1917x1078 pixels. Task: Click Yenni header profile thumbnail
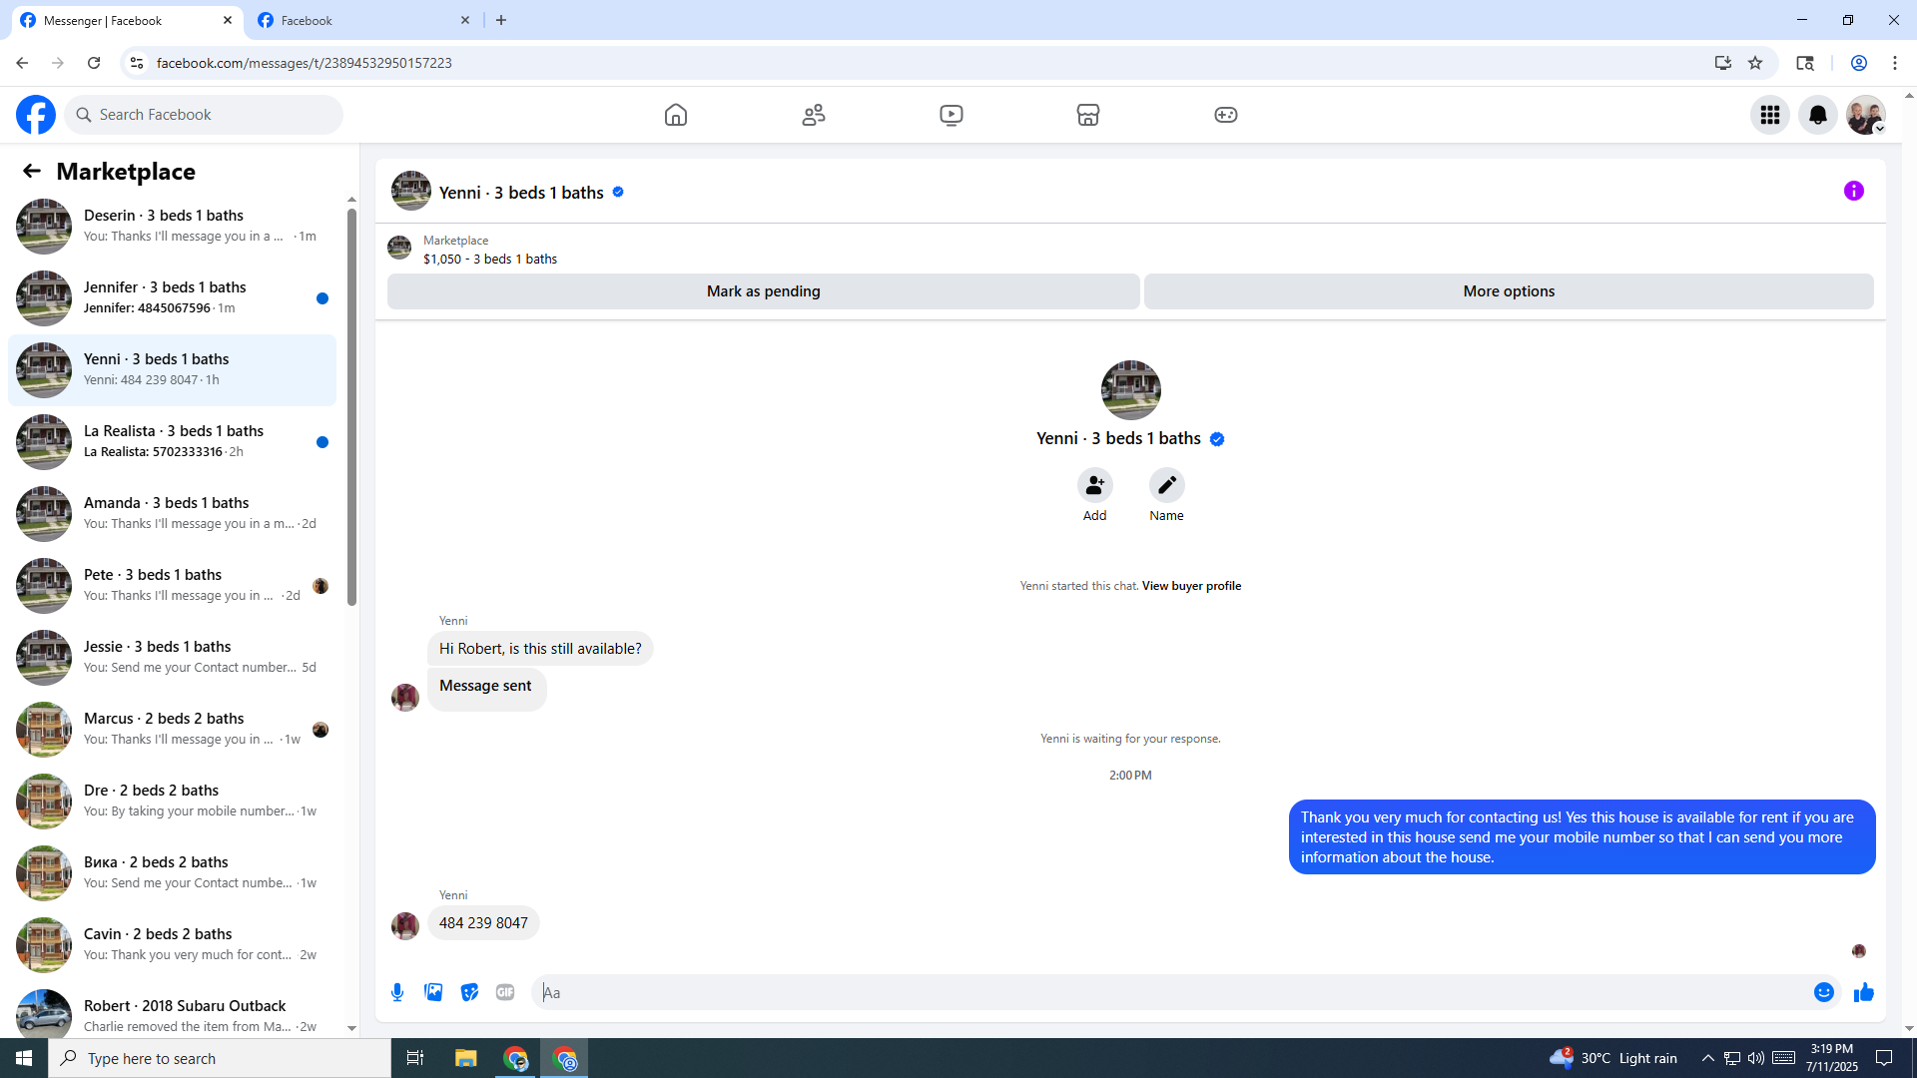[x=411, y=192]
